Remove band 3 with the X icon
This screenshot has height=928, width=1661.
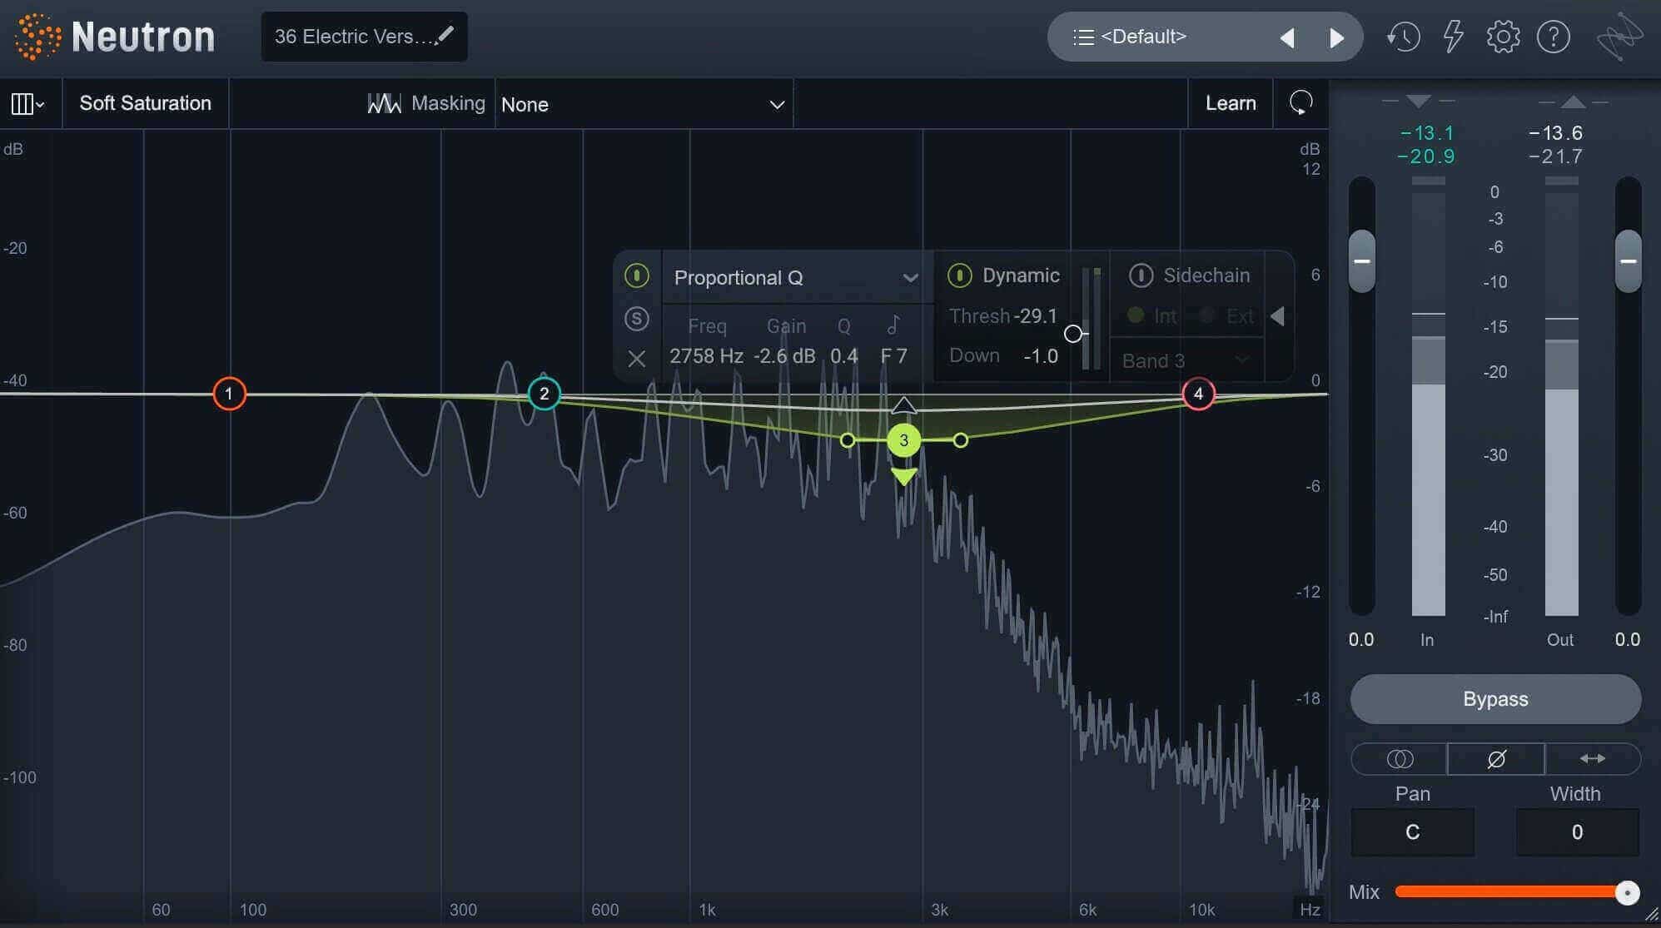pyautogui.click(x=636, y=359)
